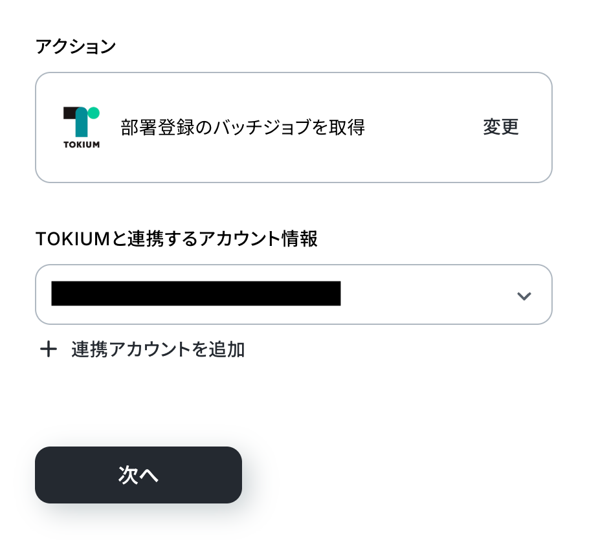Expand the account list with chevron arrow
Image resolution: width=598 pixels, height=541 pixels.
(x=524, y=296)
